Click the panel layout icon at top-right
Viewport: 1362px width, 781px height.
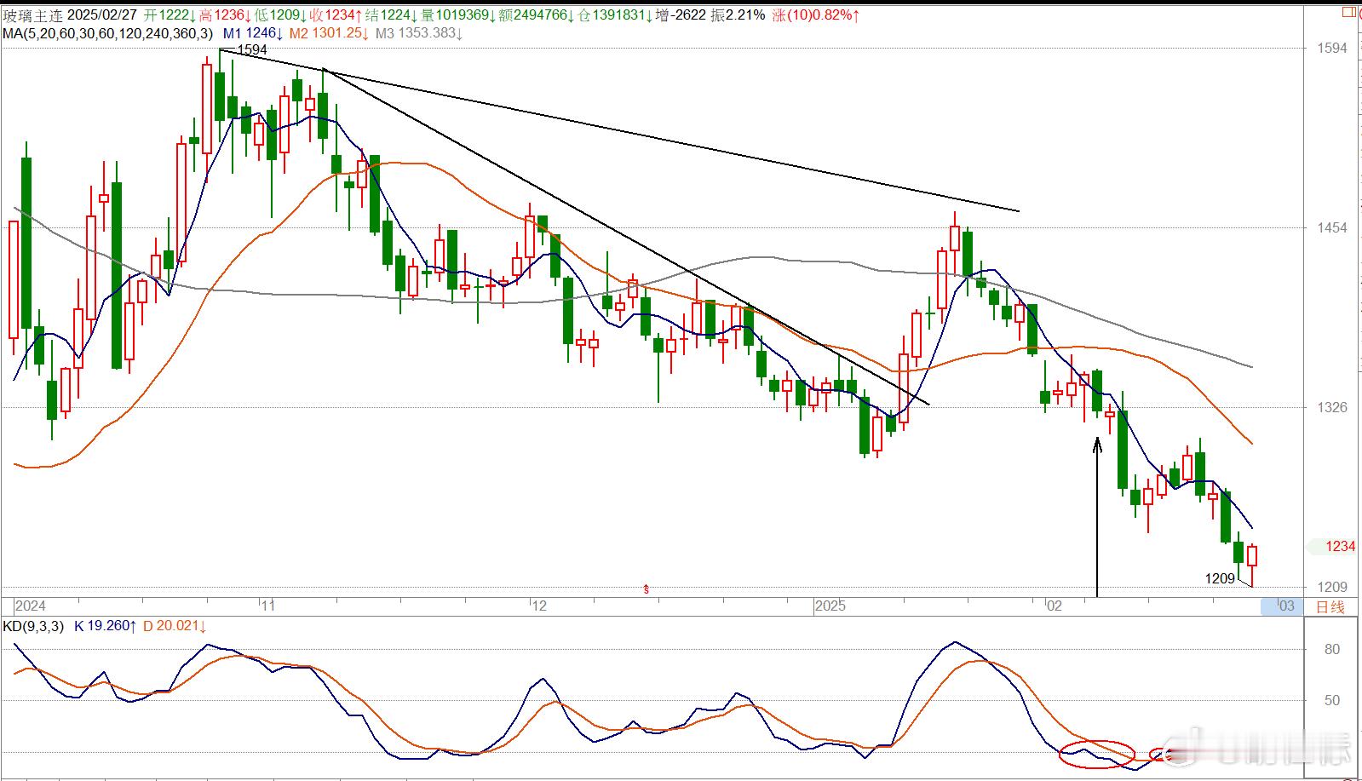tap(1348, 11)
